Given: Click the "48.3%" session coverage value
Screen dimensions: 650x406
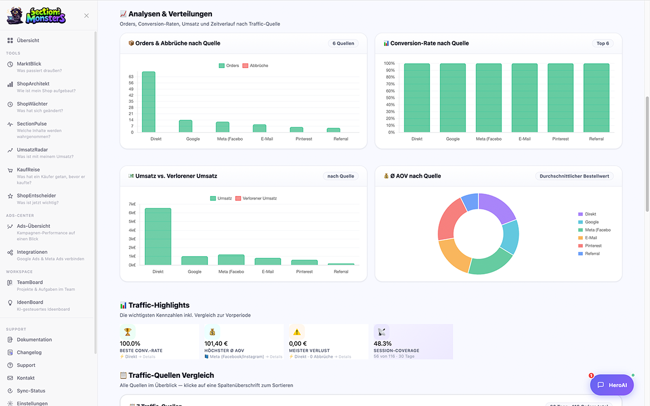Looking at the screenshot, I should coord(382,343).
